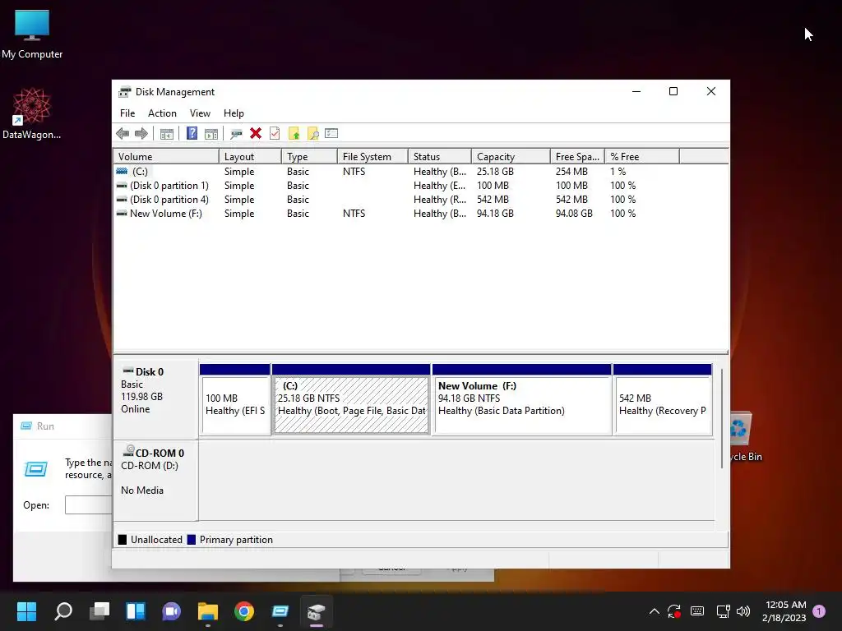Click the 94.08 GB free space cell

tap(574, 214)
